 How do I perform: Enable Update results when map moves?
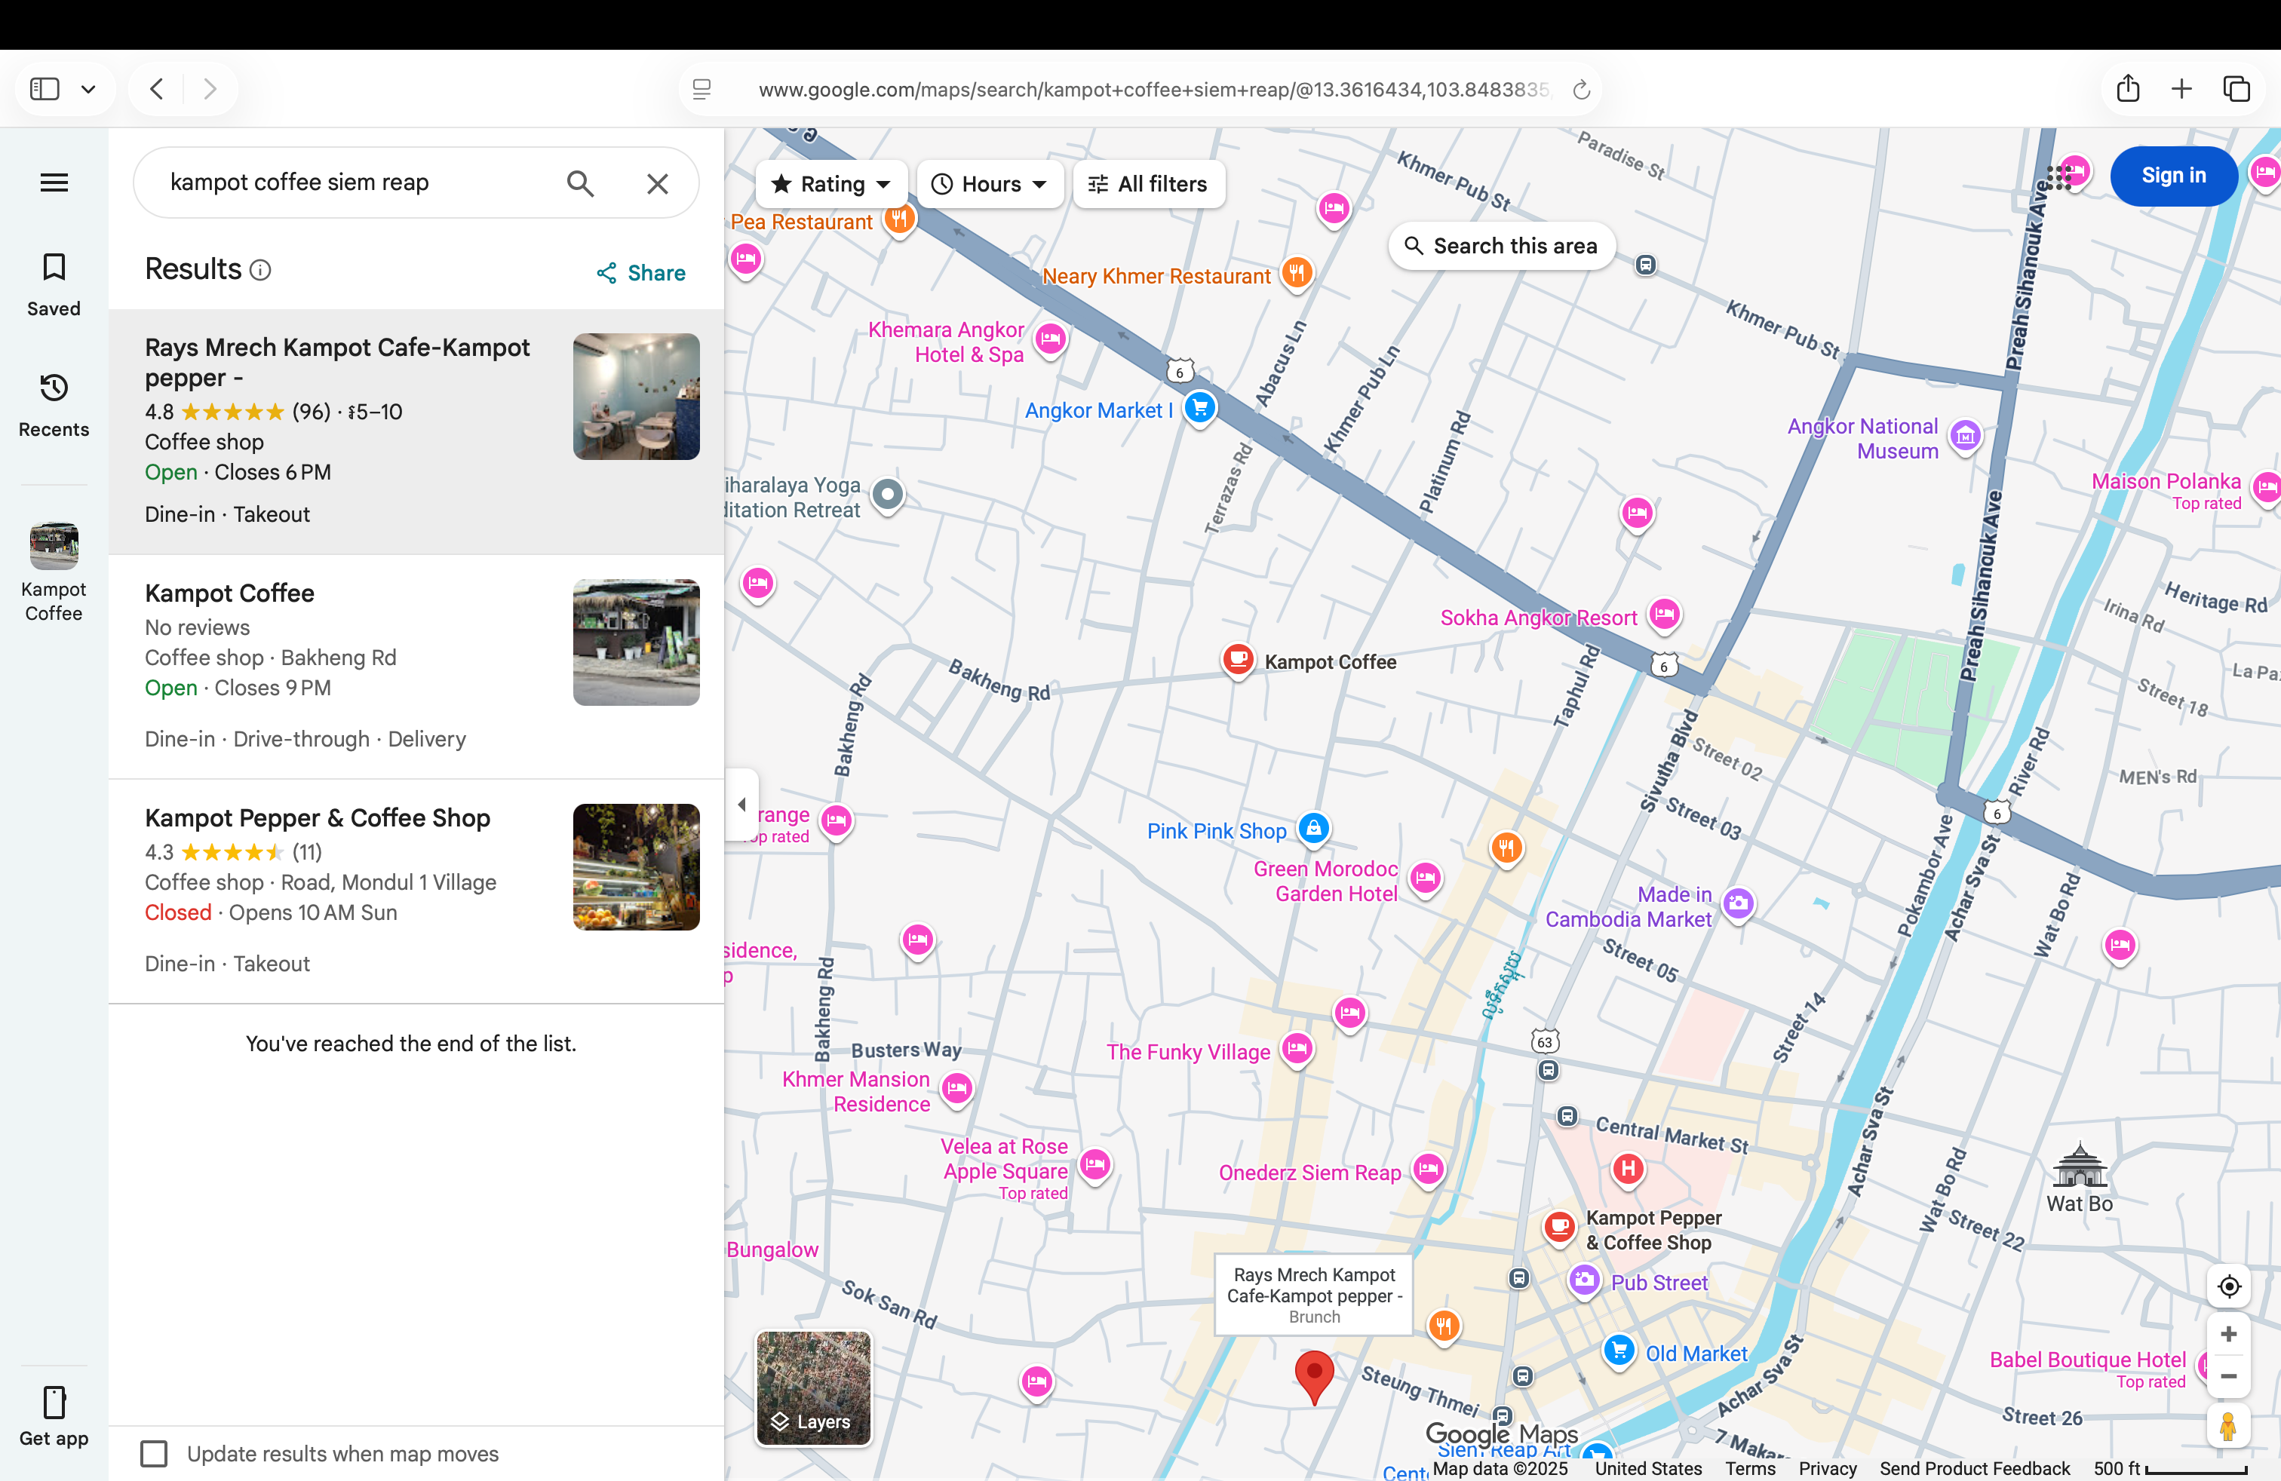153,1453
